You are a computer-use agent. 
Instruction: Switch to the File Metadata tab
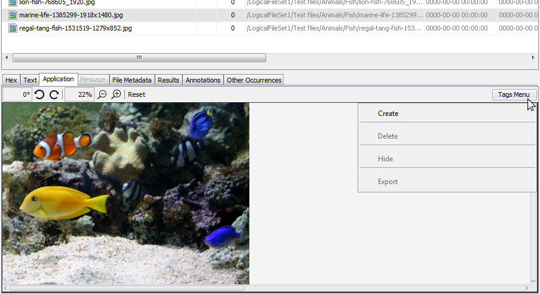(x=132, y=80)
